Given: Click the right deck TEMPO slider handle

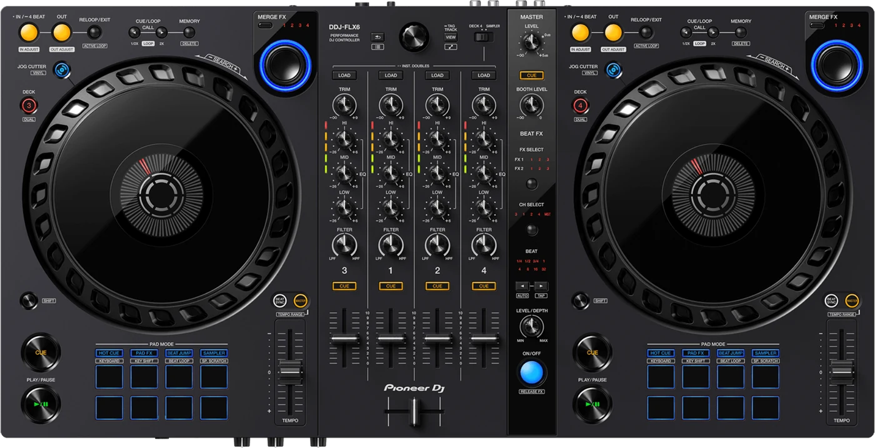Looking at the screenshot, I should pos(842,372).
